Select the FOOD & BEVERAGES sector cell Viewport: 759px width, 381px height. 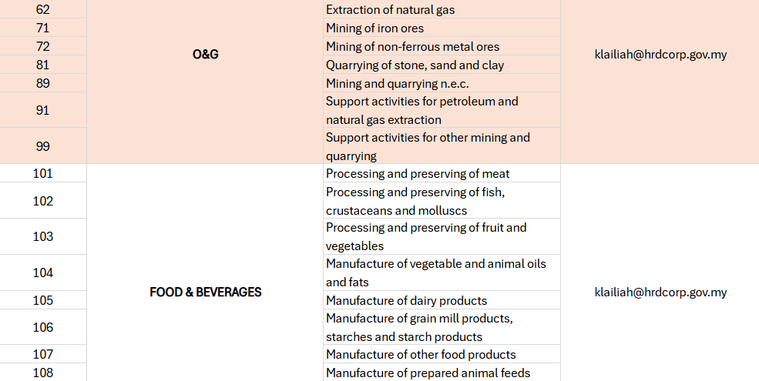click(x=205, y=292)
